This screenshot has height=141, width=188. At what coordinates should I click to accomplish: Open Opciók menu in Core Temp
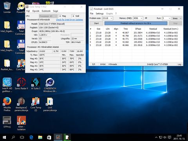36,11
